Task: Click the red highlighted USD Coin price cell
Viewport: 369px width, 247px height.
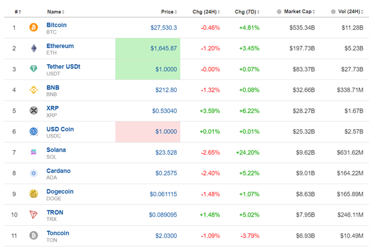Action: click(x=147, y=131)
